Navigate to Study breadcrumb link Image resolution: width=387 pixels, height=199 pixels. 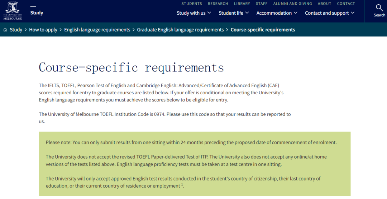(16, 30)
